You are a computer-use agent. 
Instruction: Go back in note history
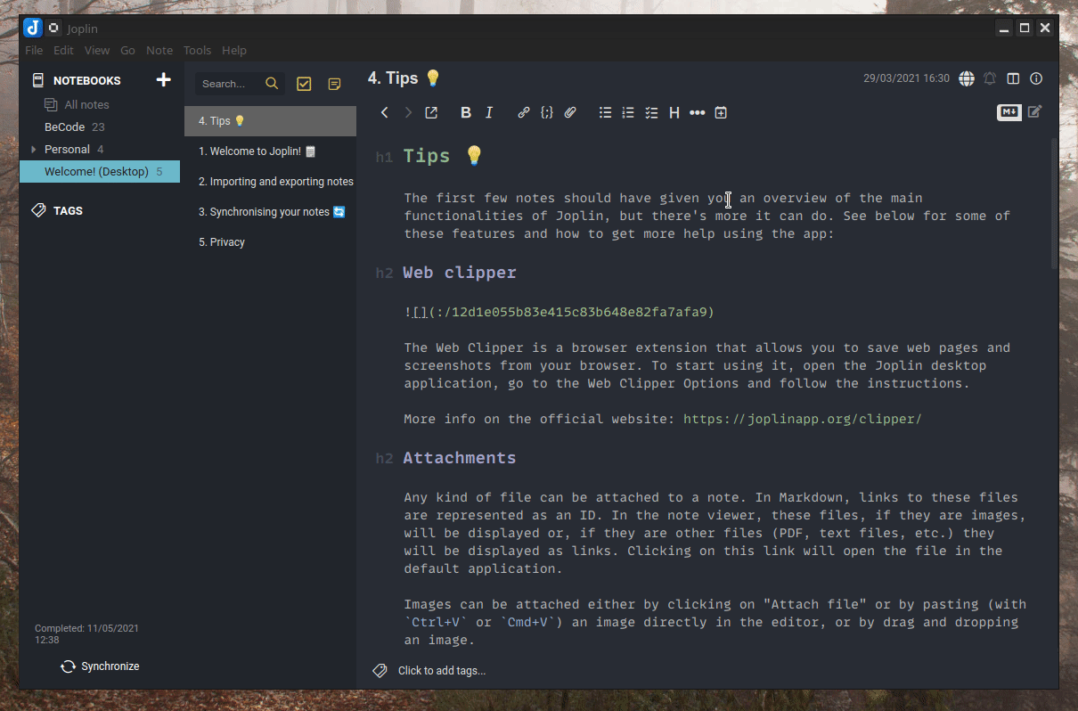pos(385,112)
